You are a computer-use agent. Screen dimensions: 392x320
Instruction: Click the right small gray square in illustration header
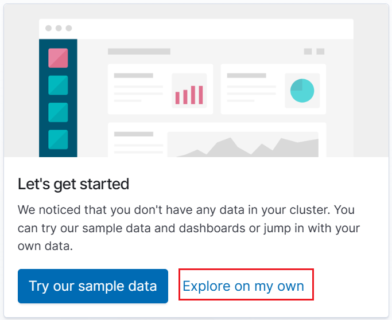[x=320, y=52]
